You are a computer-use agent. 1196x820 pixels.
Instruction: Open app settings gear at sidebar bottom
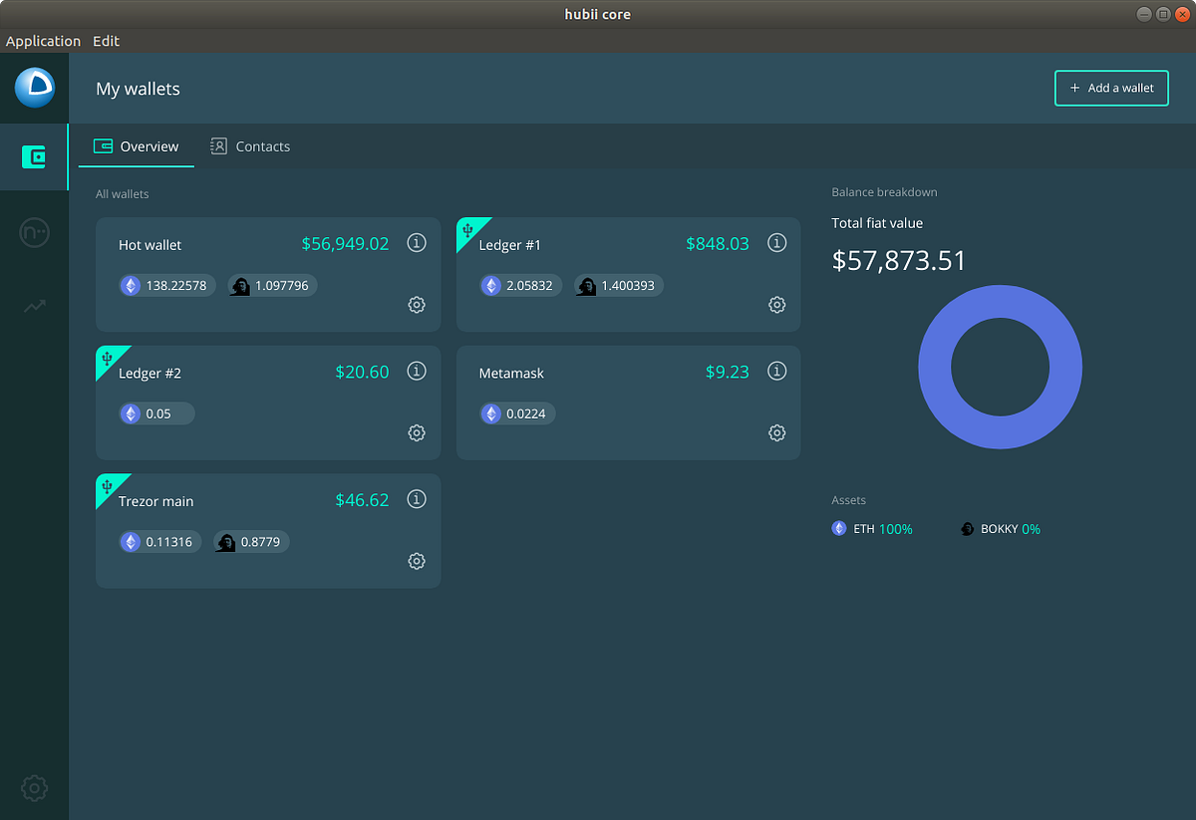point(34,788)
